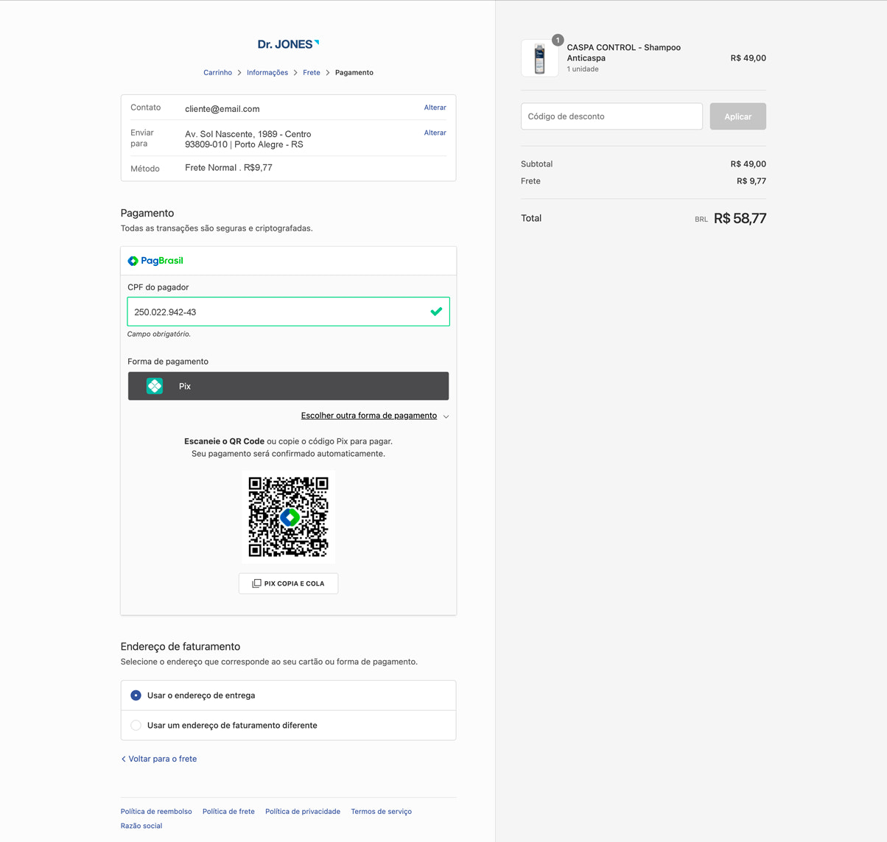Click the Código de desconto field
Viewport: 887px width, 842px height.
611,116
